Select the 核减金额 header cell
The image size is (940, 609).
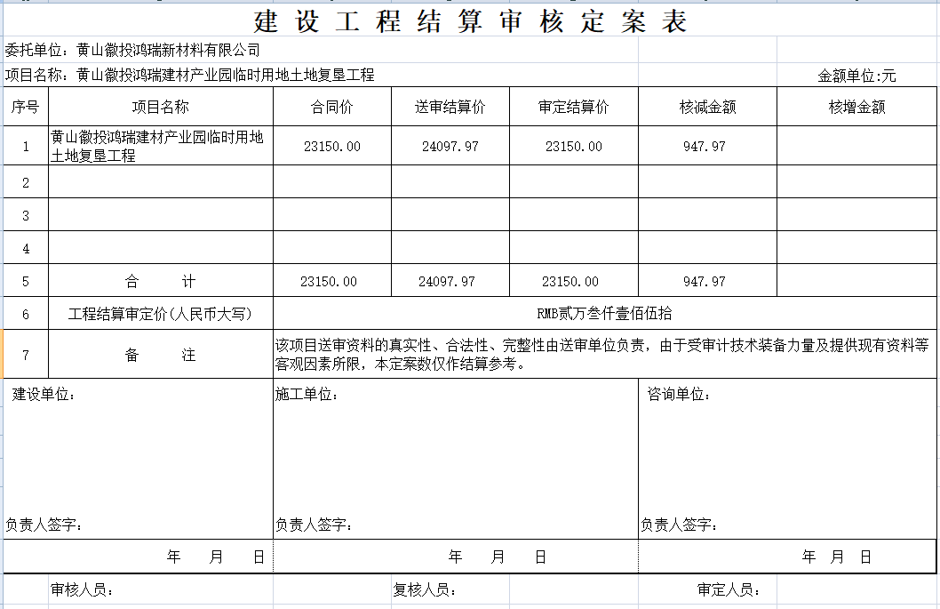coord(707,108)
